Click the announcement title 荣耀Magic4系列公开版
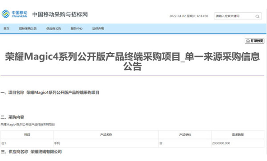267x161 pixels. 133,61
